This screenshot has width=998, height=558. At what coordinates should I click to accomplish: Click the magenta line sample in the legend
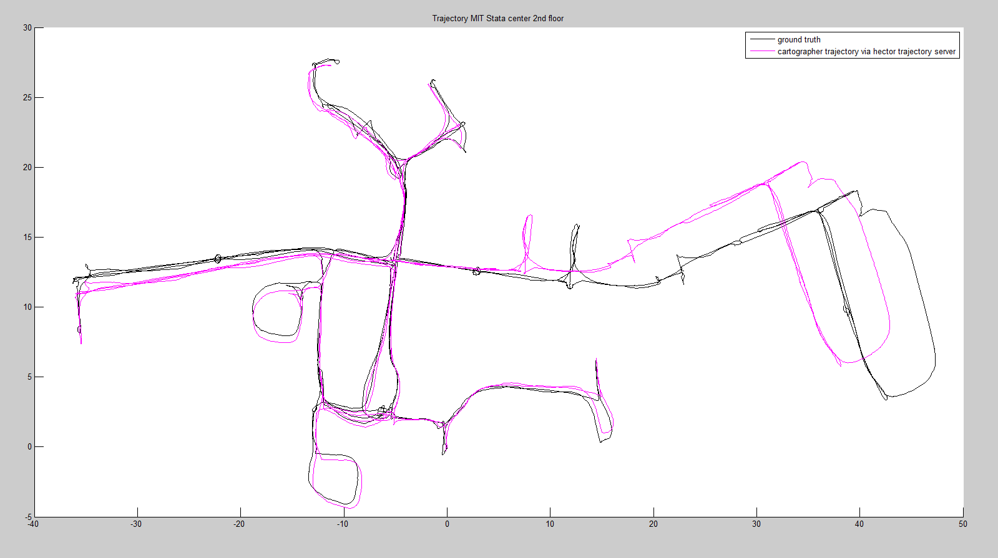761,51
